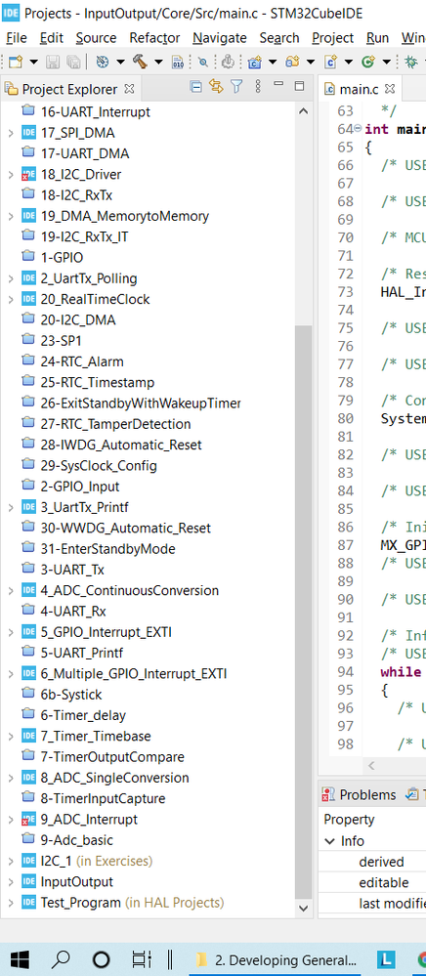Click the Build hammer icon
426x976 pixels.
click(x=140, y=62)
